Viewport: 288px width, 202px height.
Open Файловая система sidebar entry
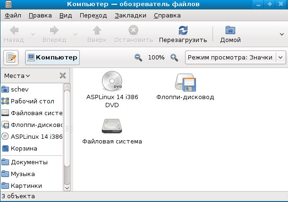pos(32,113)
